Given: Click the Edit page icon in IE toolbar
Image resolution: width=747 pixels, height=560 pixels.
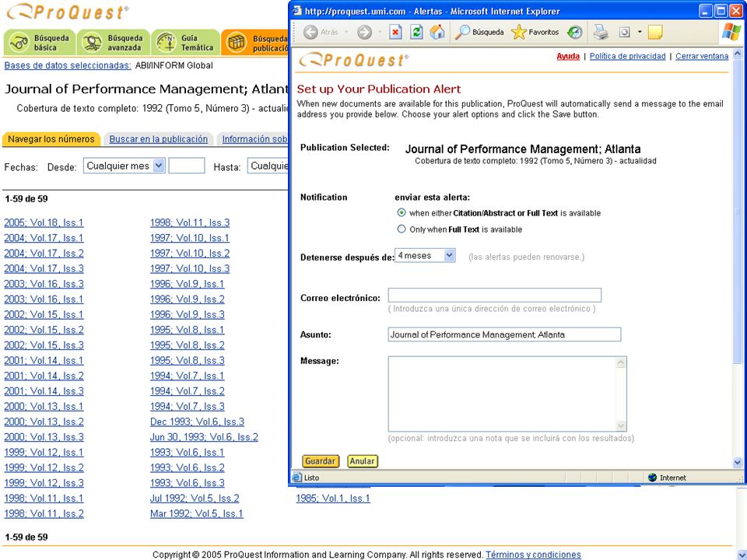Looking at the screenshot, I should 624,32.
